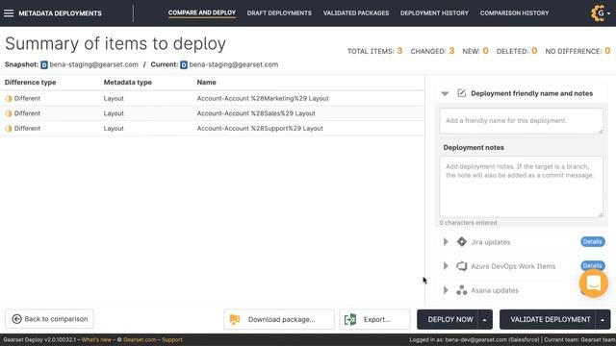Click the Deleted items count
Image resolution: width=616 pixels, height=346 pixels.
(x=534, y=51)
